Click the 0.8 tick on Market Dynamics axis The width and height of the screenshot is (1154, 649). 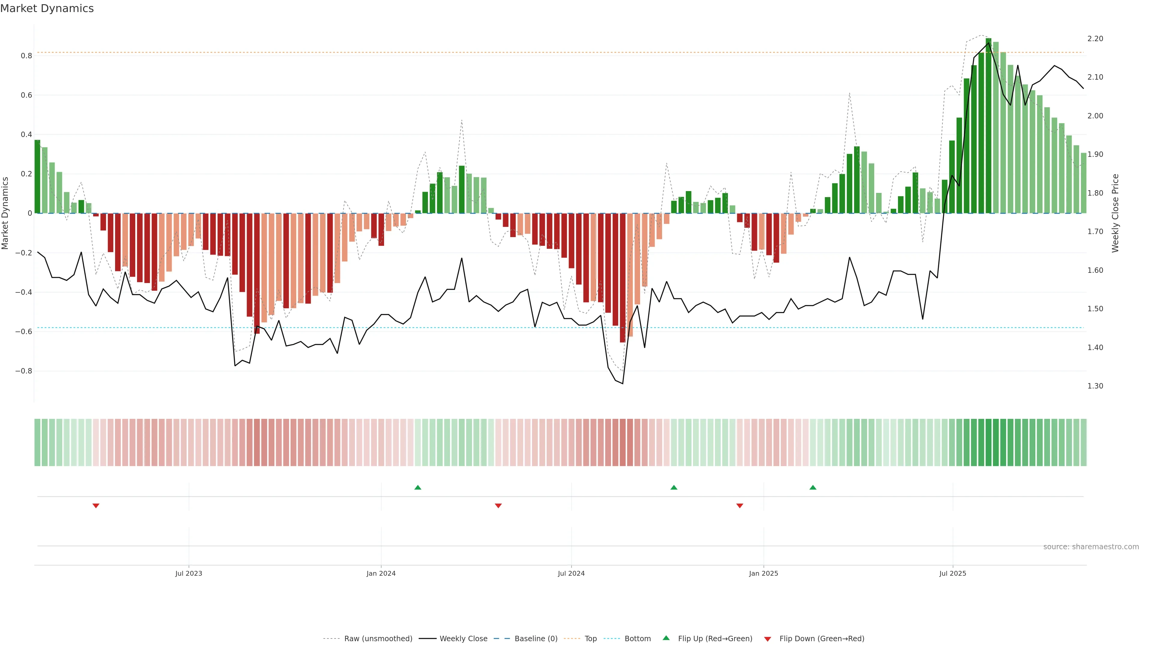(26, 56)
